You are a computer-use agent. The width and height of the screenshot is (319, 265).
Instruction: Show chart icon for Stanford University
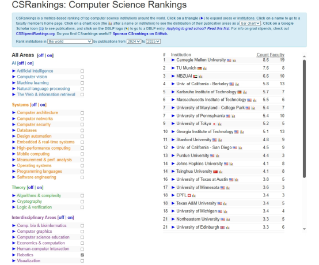pos(220,140)
